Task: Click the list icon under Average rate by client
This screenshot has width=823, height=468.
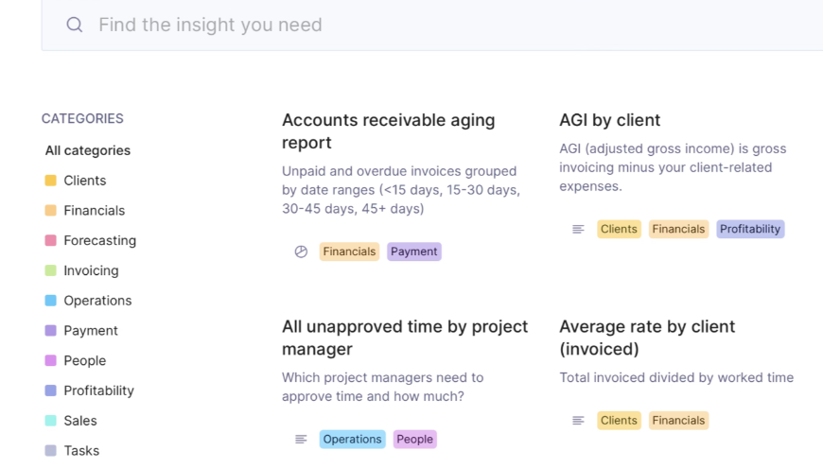Action: point(578,421)
